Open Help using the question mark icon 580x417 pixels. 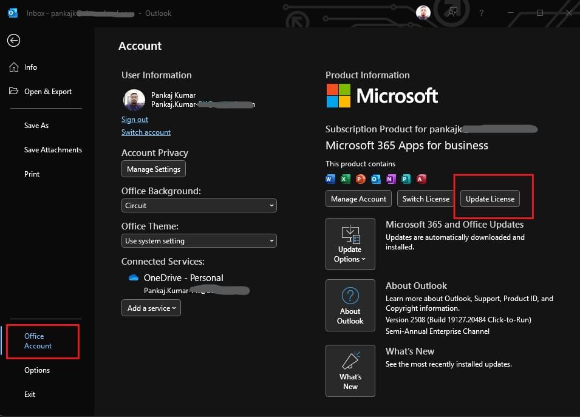[x=482, y=13]
